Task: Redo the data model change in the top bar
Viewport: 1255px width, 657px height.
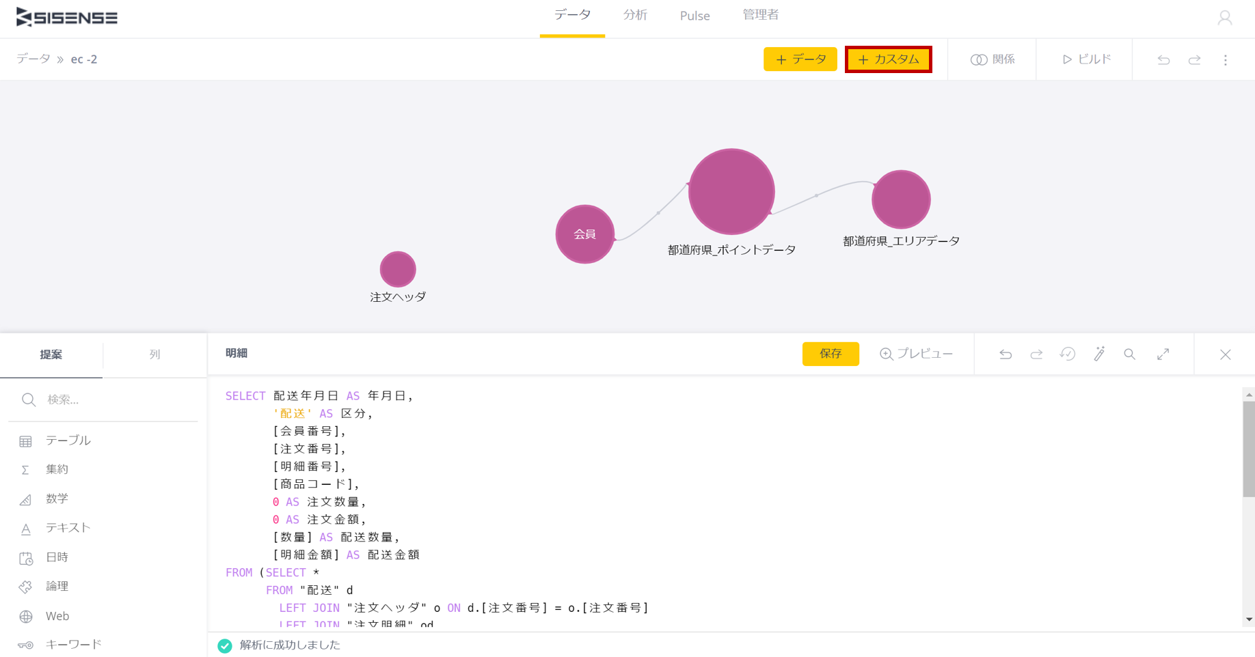Action: (1194, 60)
